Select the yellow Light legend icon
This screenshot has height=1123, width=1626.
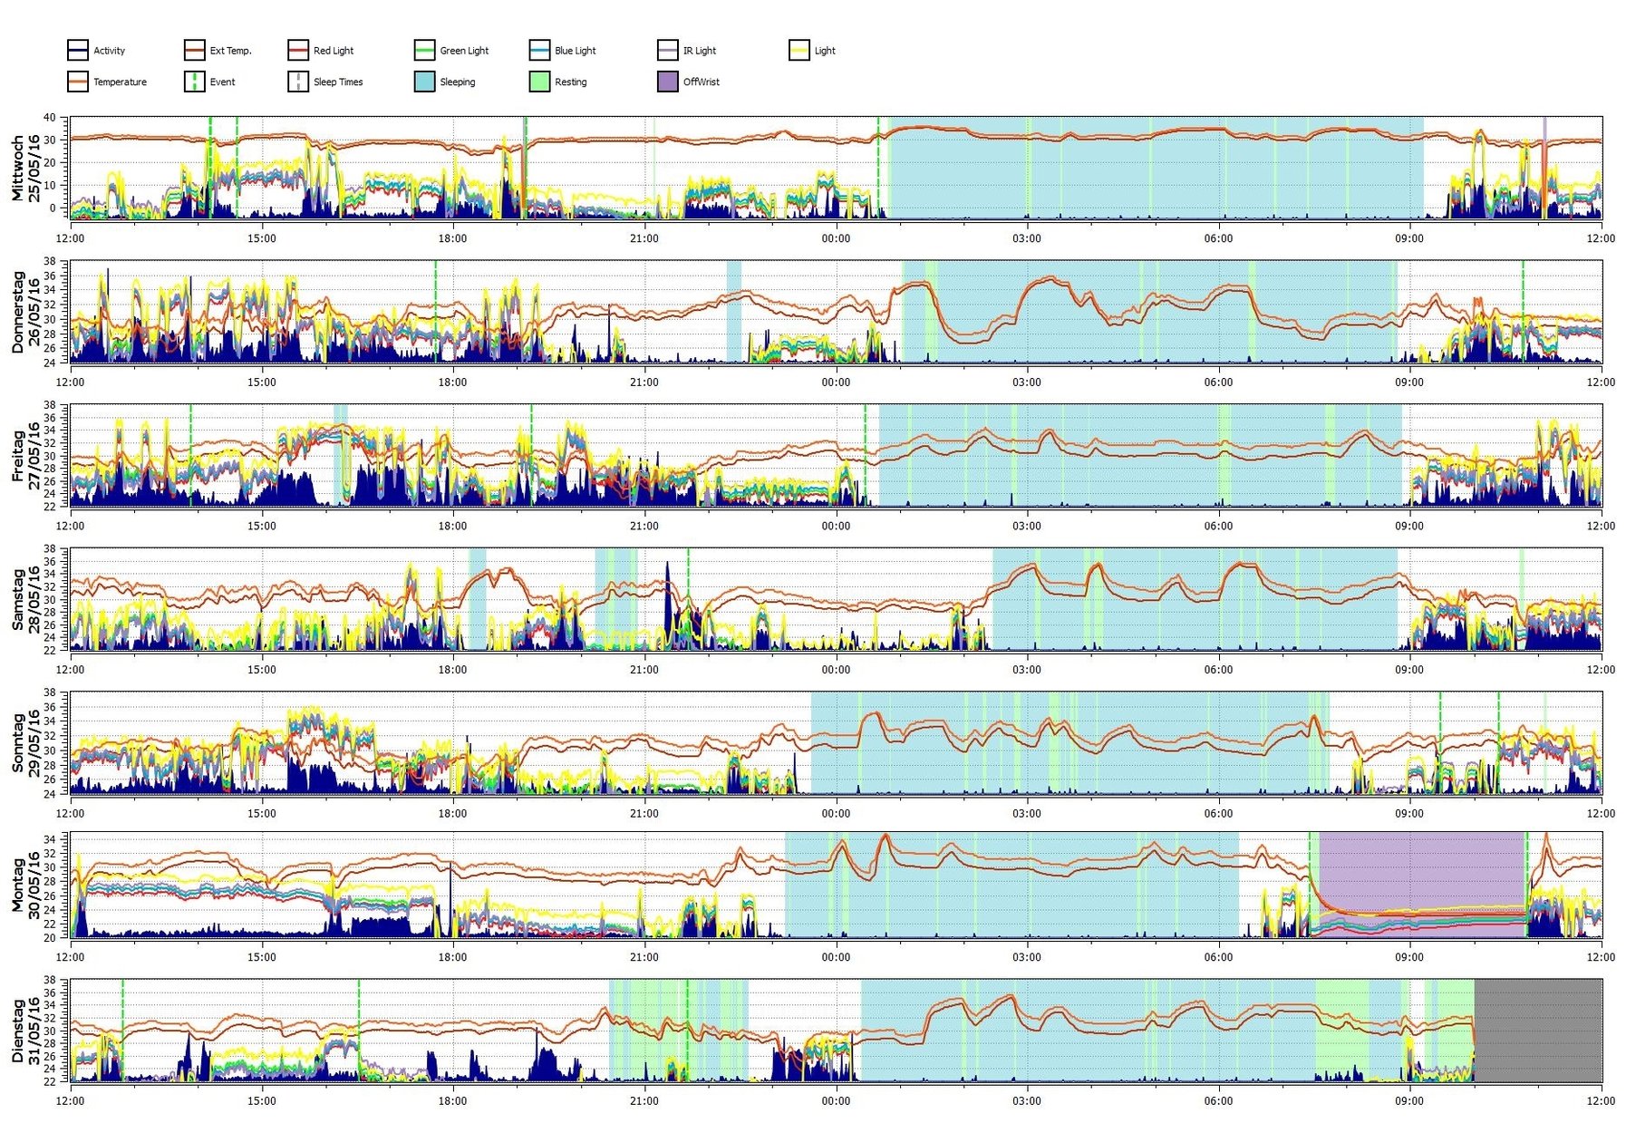point(798,50)
